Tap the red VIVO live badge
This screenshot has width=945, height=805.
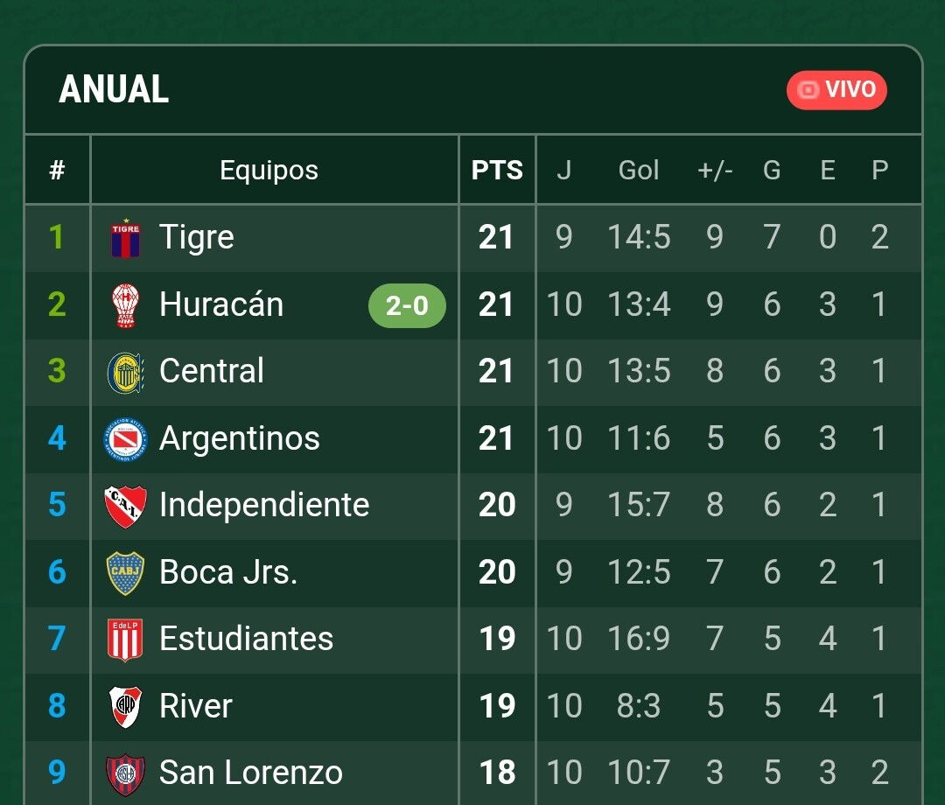click(x=836, y=90)
